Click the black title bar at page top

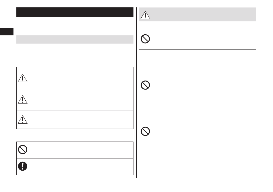[75, 12]
